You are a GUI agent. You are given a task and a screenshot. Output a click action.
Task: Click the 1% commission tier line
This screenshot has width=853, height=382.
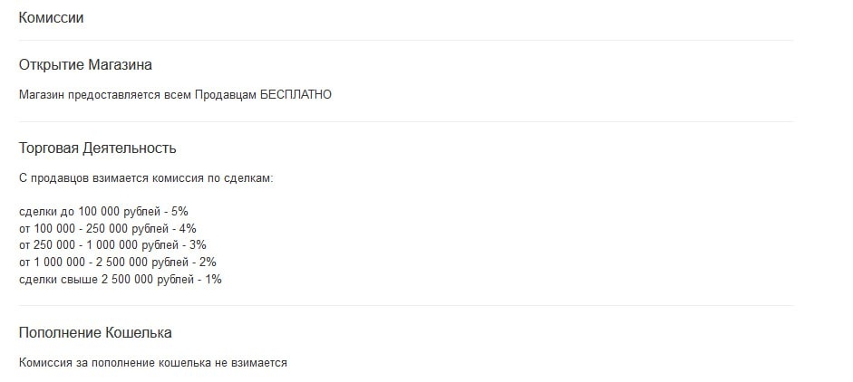[121, 280]
